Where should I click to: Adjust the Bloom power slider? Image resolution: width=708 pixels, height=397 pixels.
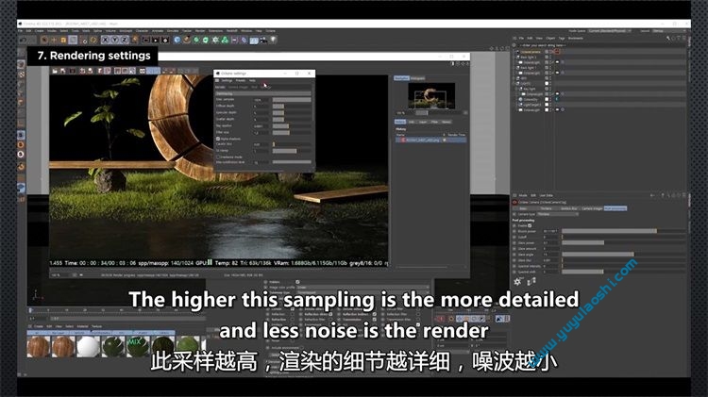pyautogui.click(x=624, y=231)
